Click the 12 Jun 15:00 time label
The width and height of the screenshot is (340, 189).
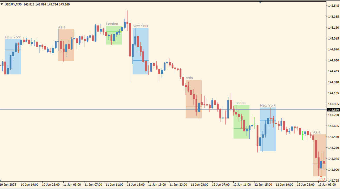[263, 184]
